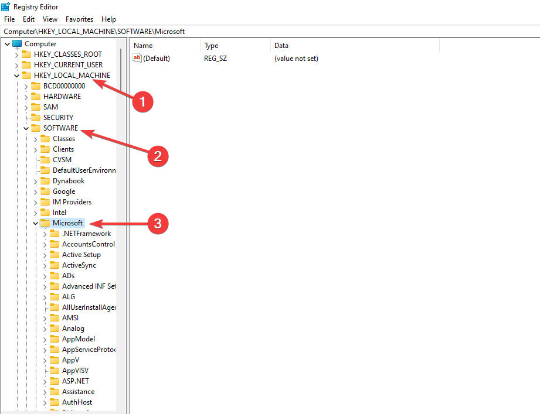Click the Computer monitor icon
This screenshot has height=414, width=540.
click(17, 44)
